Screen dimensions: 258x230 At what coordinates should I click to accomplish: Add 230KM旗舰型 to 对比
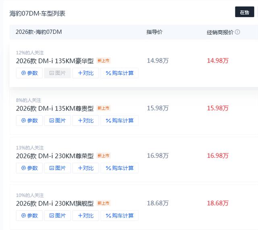tap(85, 215)
